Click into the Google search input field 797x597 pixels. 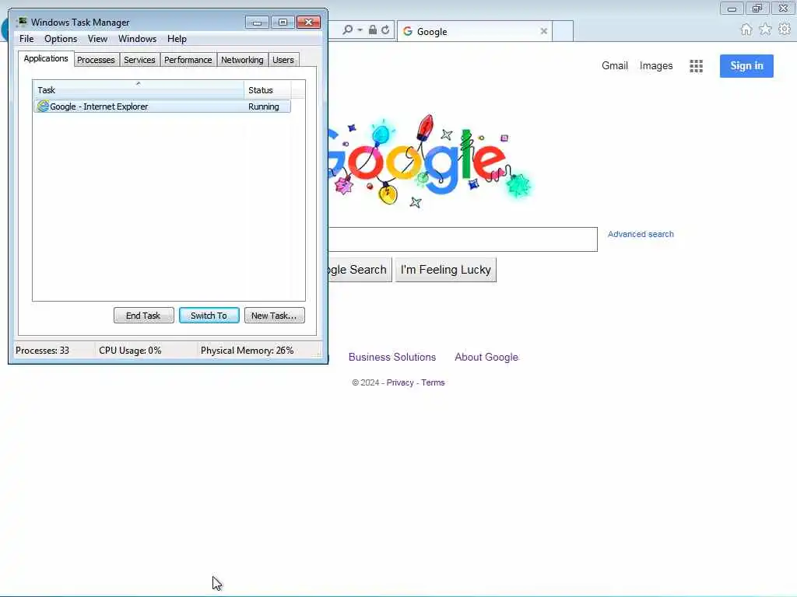[x=462, y=239]
